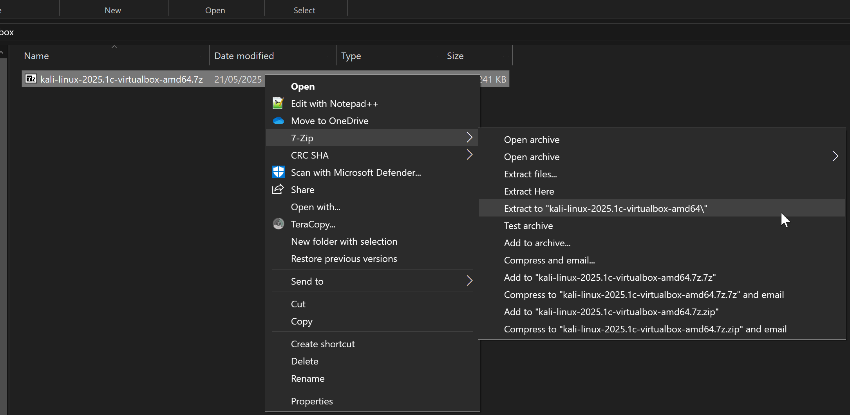
Task: Click the Notepad++ icon in context menu
Action: [278, 103]
